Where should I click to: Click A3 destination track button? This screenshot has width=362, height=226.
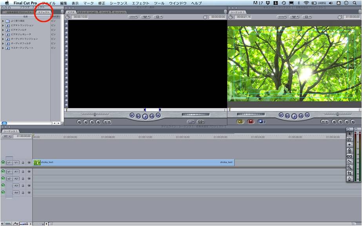pos(16,185)
